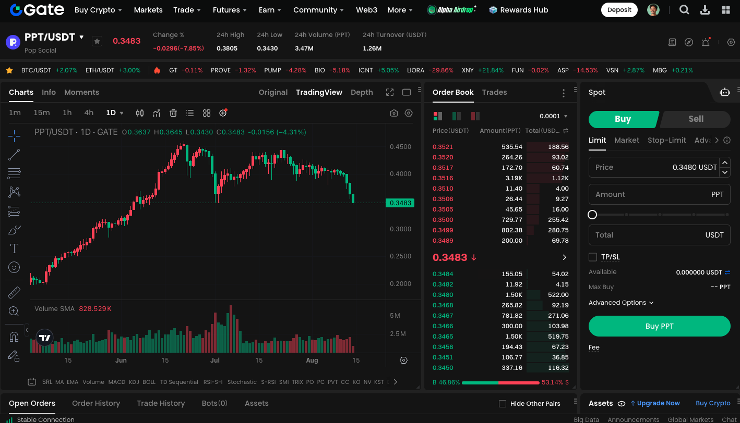740x423 pixels.
Task: Click the remove drawings trash icon
Action: pyautogui.click(x=173, y=113)
